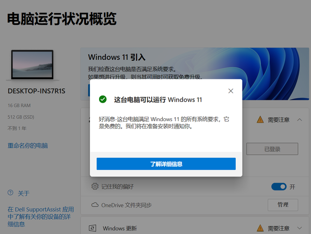Click the 电脑运行状况概览 page title
311x234 pixels.
62,18
